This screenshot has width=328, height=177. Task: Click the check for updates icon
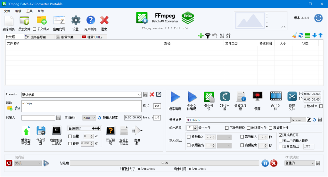coord(318,18)
